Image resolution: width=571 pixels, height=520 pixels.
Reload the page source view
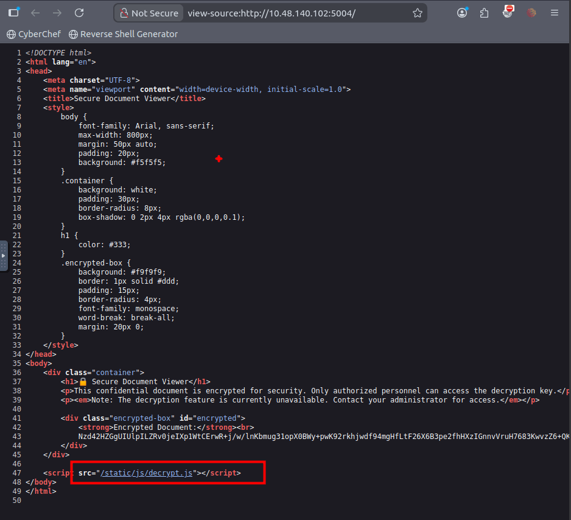pyautogui.click(x=79, y=13)
